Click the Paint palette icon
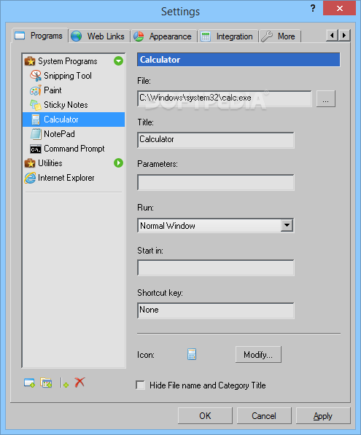361x435 pixels. point(36,90)
